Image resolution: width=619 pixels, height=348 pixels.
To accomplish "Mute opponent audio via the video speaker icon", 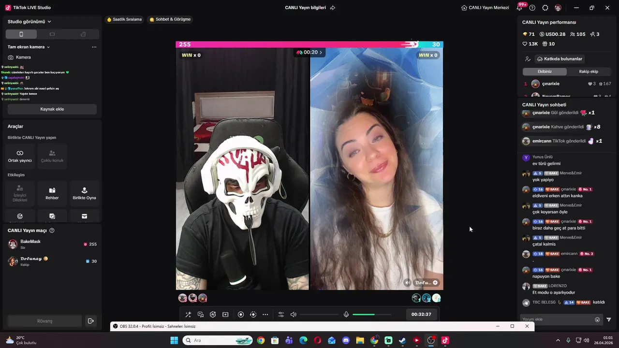I will click(408, 283).
